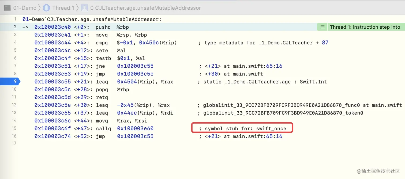Click the breakpoint marker on line 9
The height and width of the screenshot is (179, 405).
click(x=10, y=81)
